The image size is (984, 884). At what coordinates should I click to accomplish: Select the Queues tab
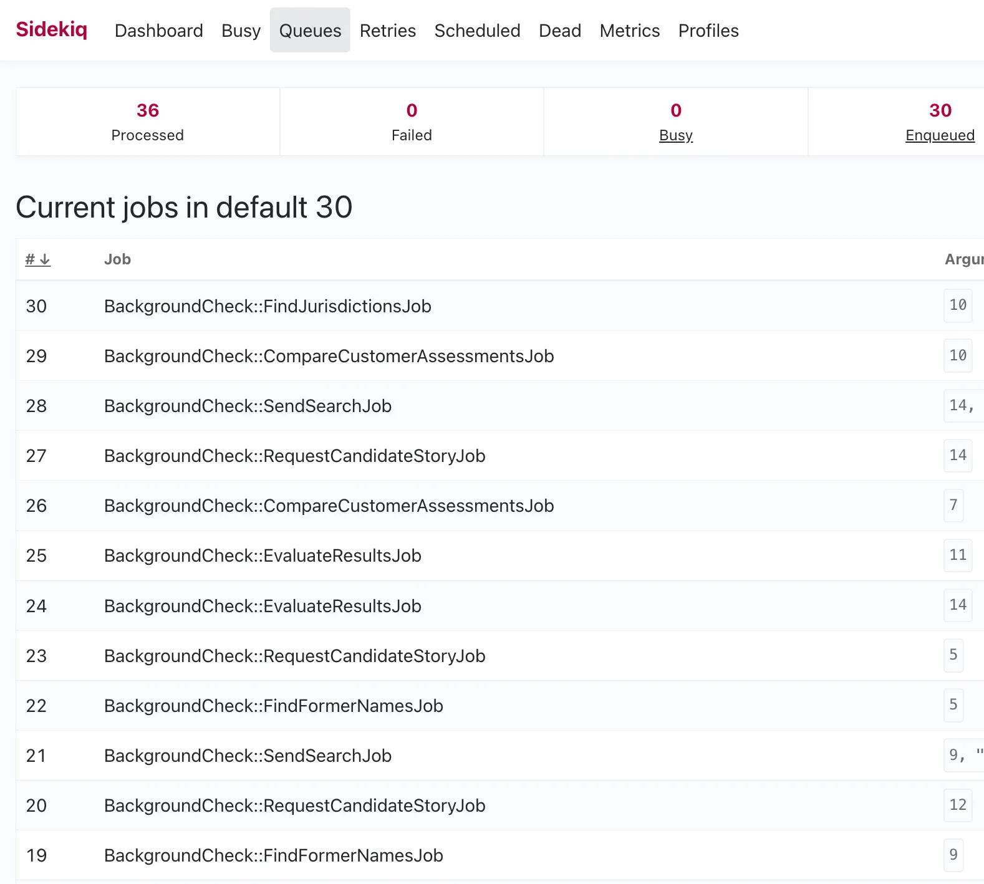[310, 31]
